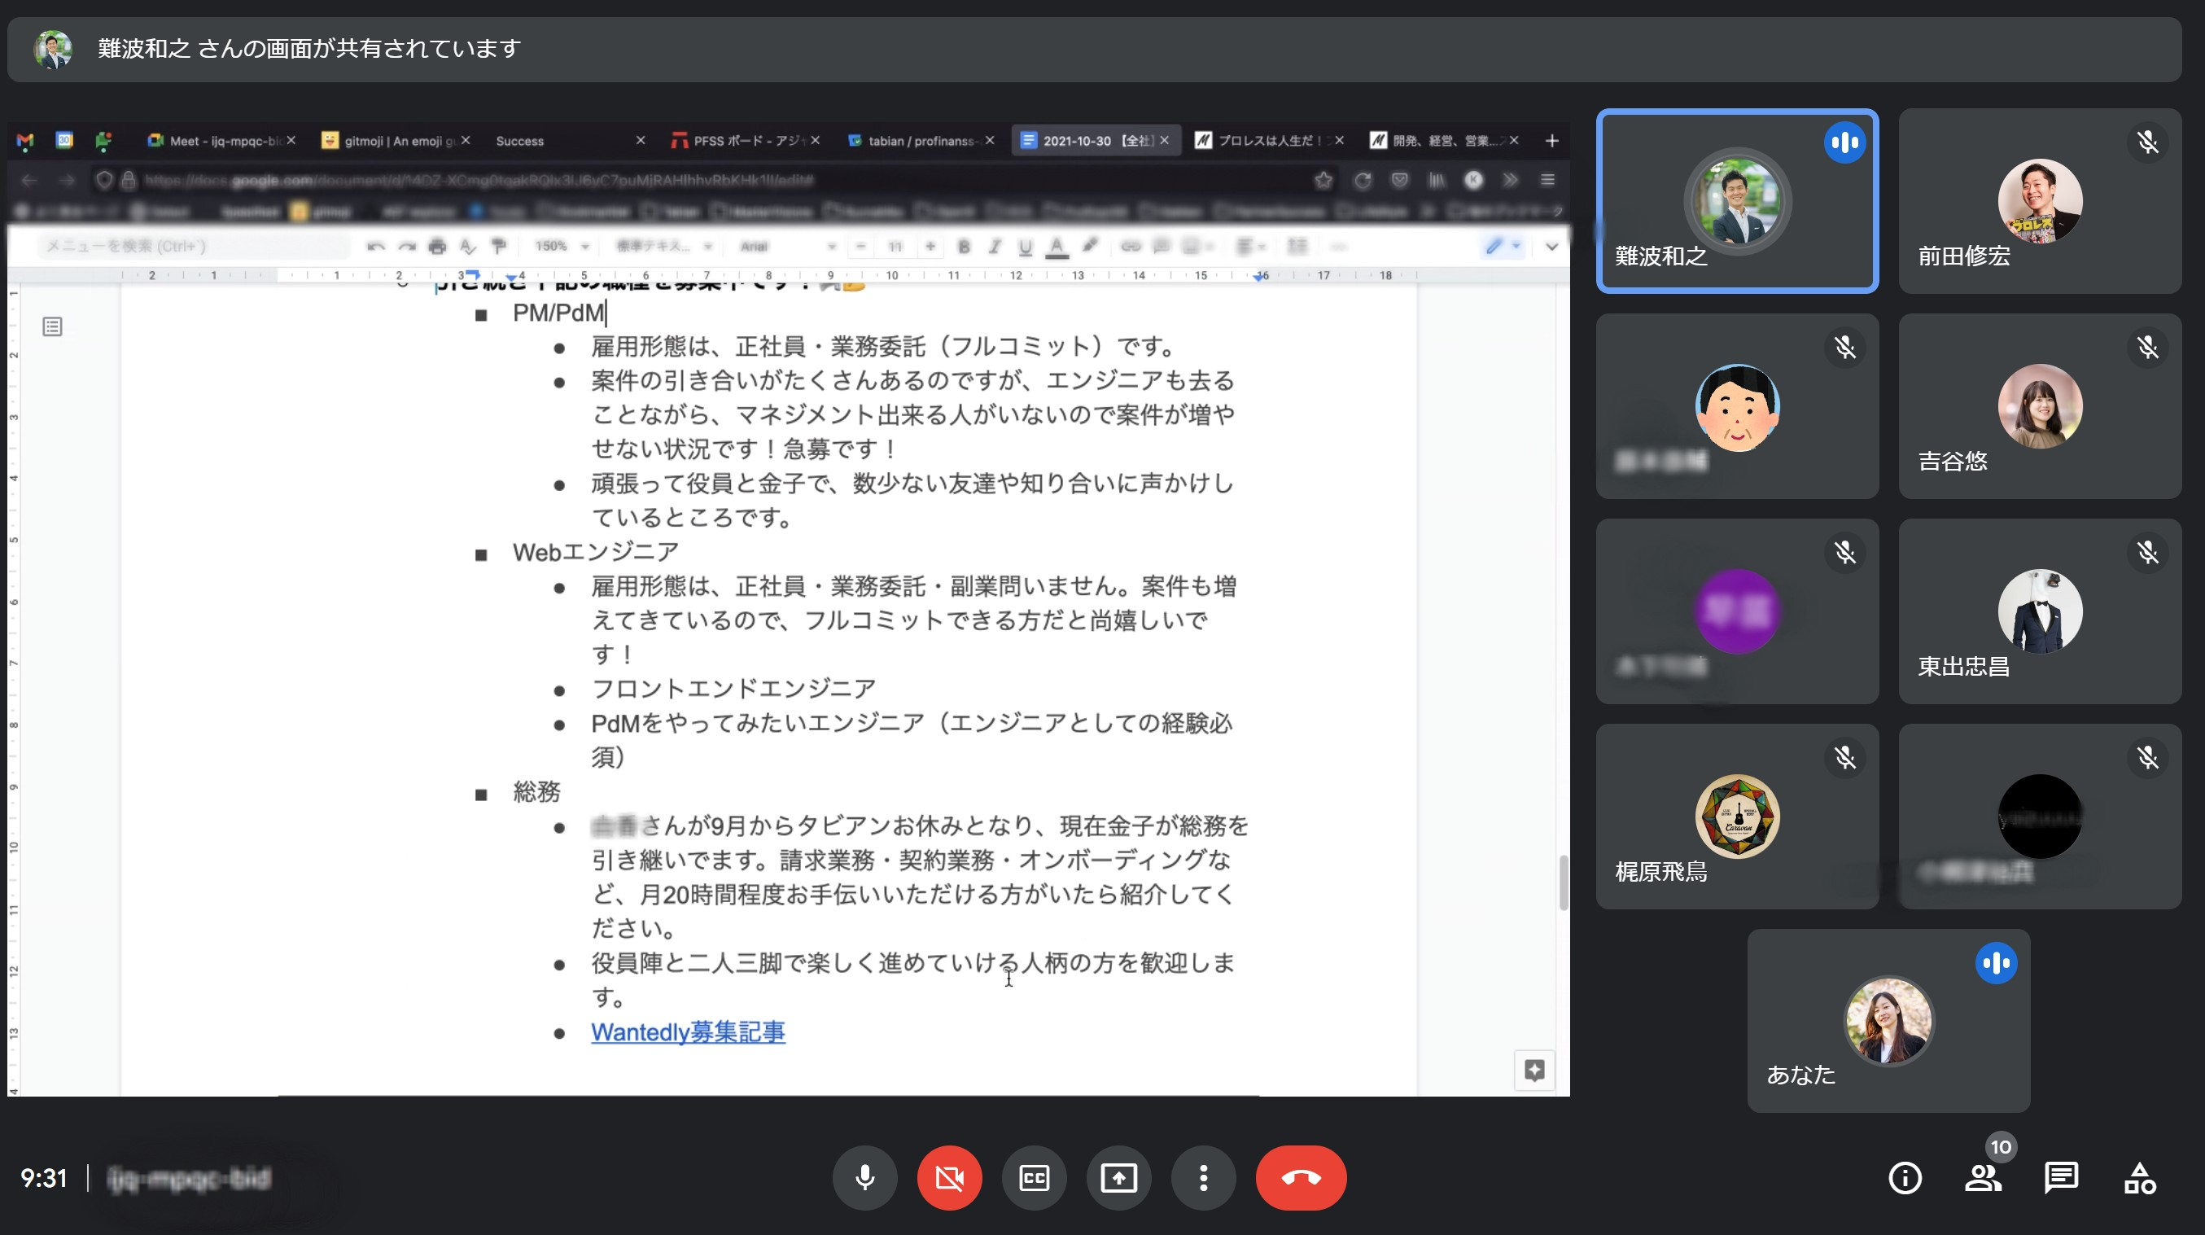Click the red end call button
This screenshot has height=1235, width=2205.
coord(1301,1178)
